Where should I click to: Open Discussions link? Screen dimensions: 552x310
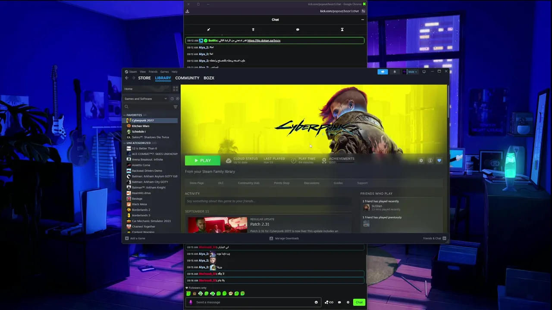(x=311, y=183)
